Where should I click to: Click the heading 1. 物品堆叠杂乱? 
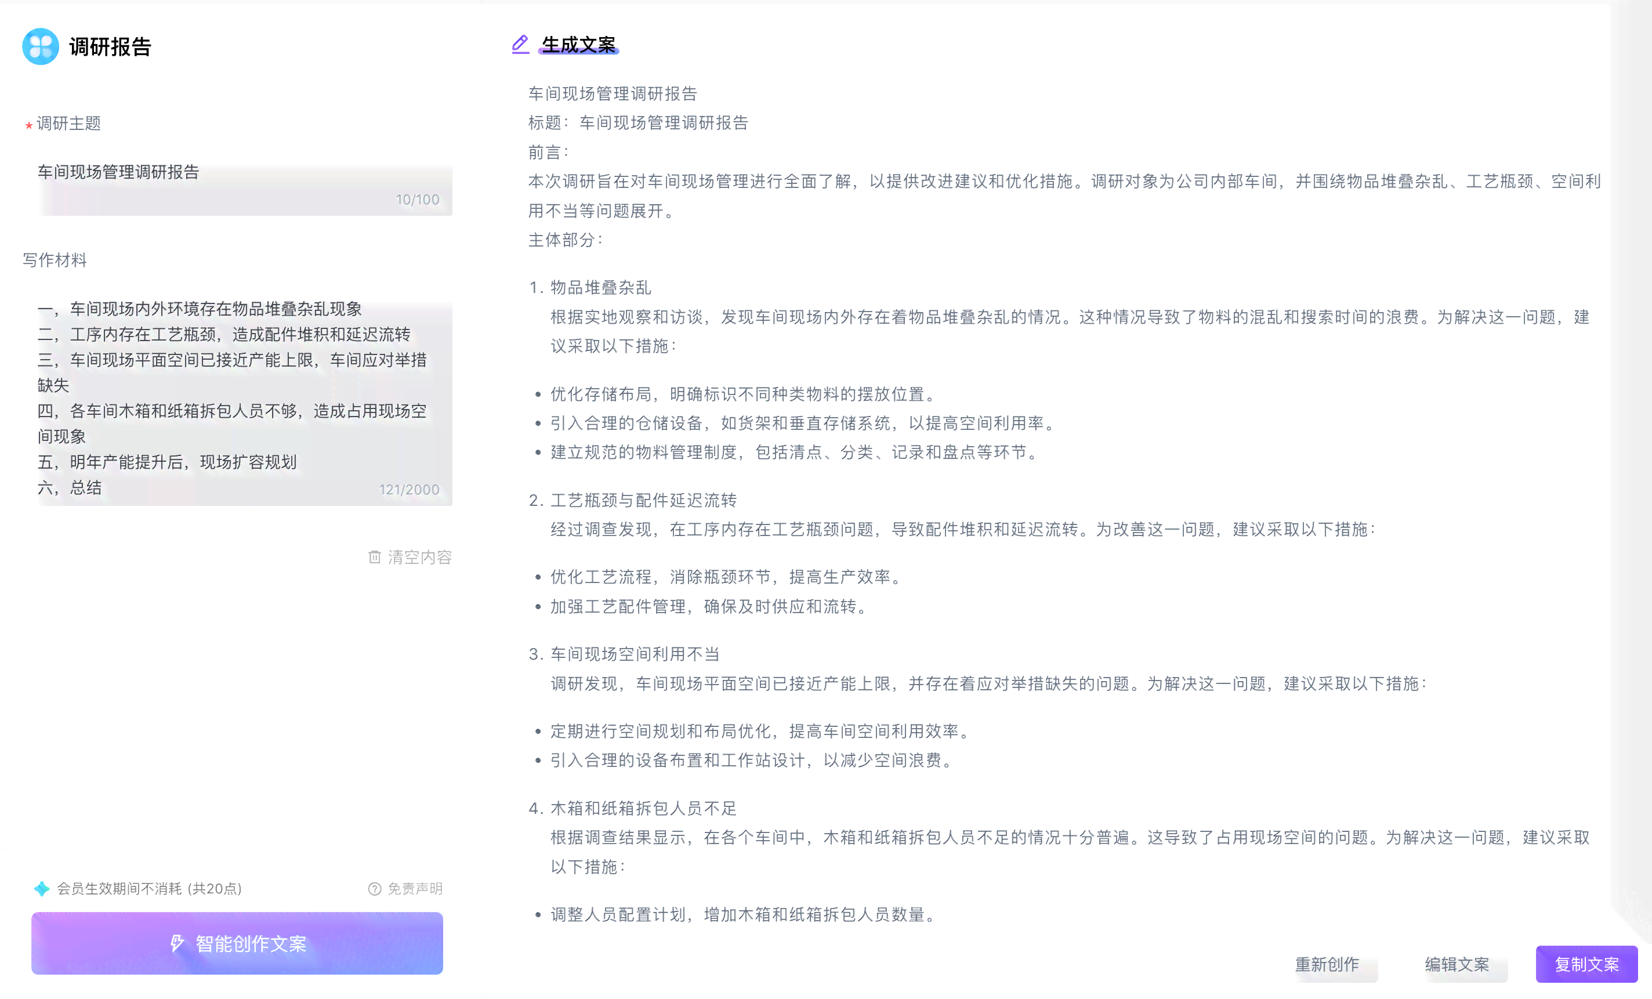(x=590, y=288)
